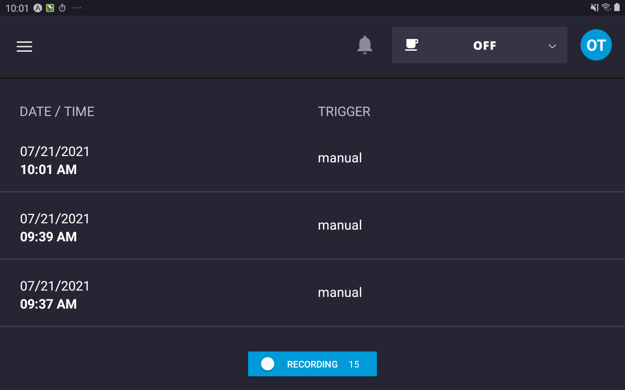The image size is (625, 390).
Task: Sort by Trigger column header
Action: (344, 112)
